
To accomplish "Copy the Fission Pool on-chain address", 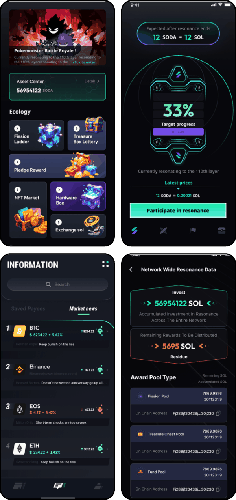I will click(x=218, y=413).
